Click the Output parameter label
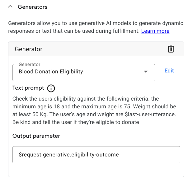The width and height of the screenshot is (193, 183). [x=36, y=136]
